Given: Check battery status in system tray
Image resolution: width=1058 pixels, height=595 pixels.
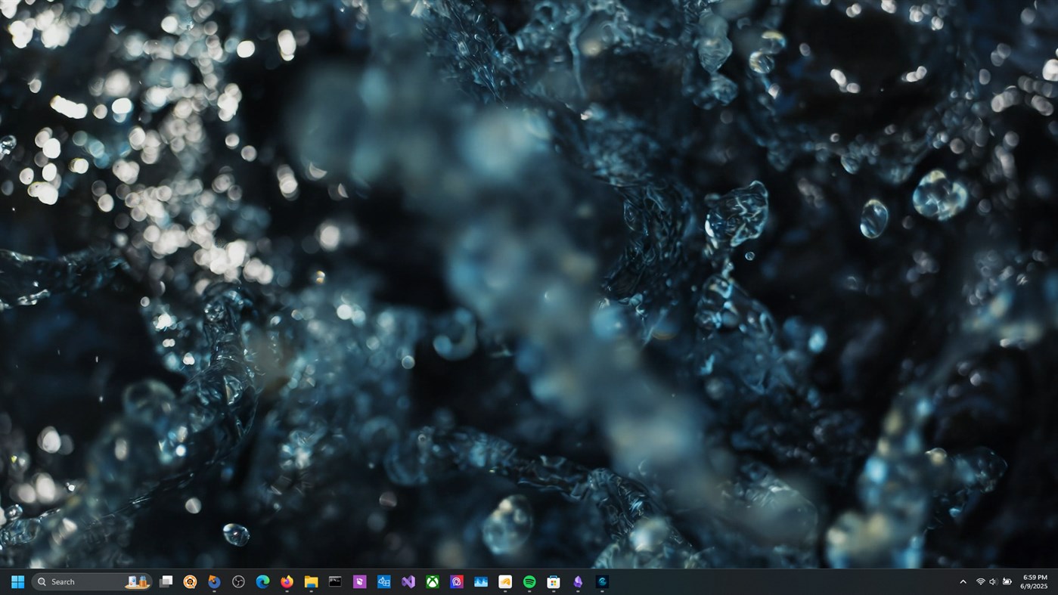Looking at the screenshot, I should point(1007,581).
